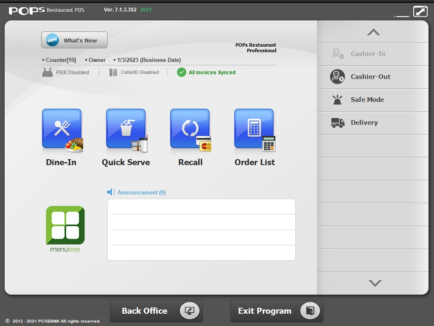Open the Back Office button
This screenshot has height=326, width=434.
[x=156, y=311]
